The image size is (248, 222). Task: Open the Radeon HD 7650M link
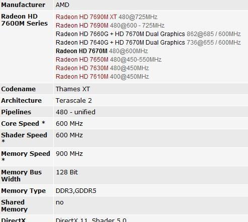(x=82, y=60)
